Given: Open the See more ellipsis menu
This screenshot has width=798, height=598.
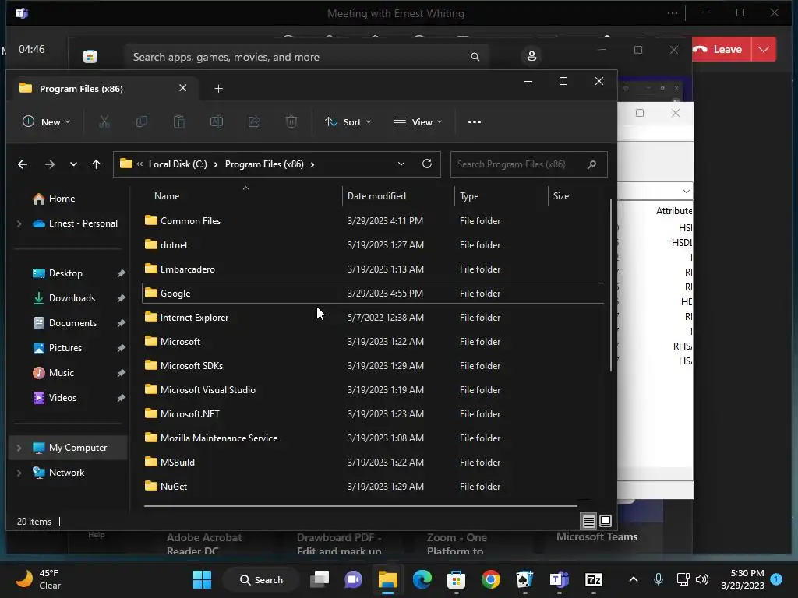Looking at the screenshot, I should click(475, 122).
